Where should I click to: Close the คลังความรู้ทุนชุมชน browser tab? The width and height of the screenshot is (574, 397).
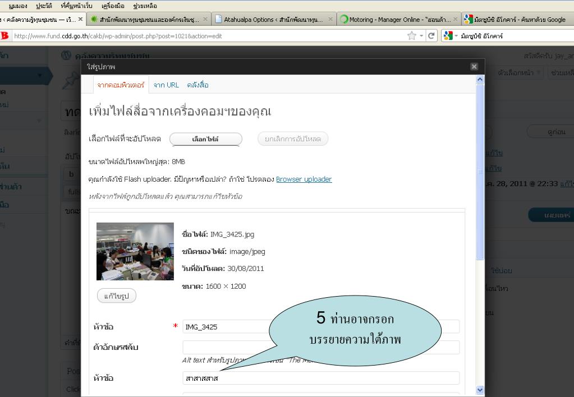coord(81,19)
